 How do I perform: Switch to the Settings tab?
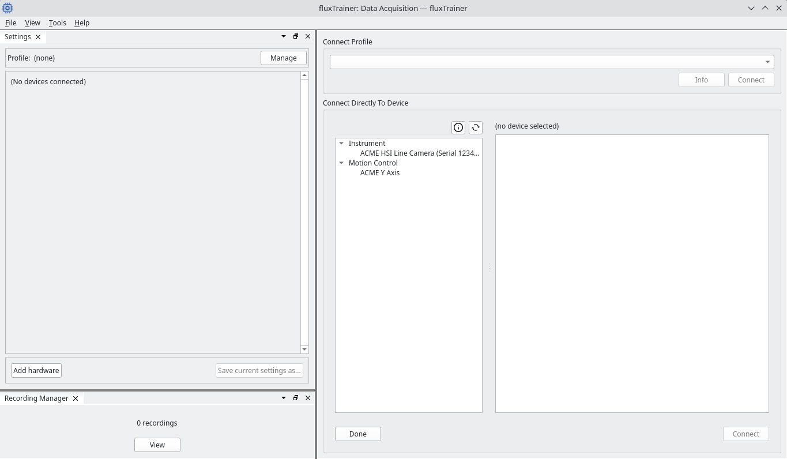(x=18, y=37)
